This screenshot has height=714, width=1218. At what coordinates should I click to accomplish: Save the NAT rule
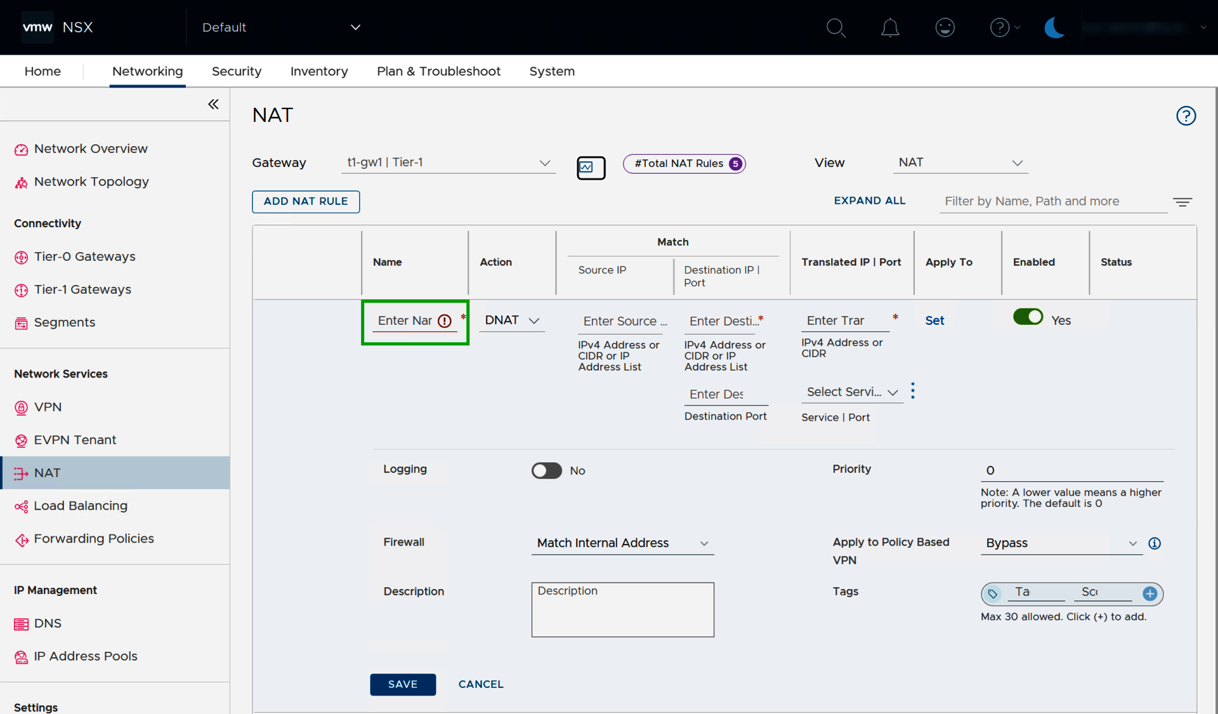403,684
